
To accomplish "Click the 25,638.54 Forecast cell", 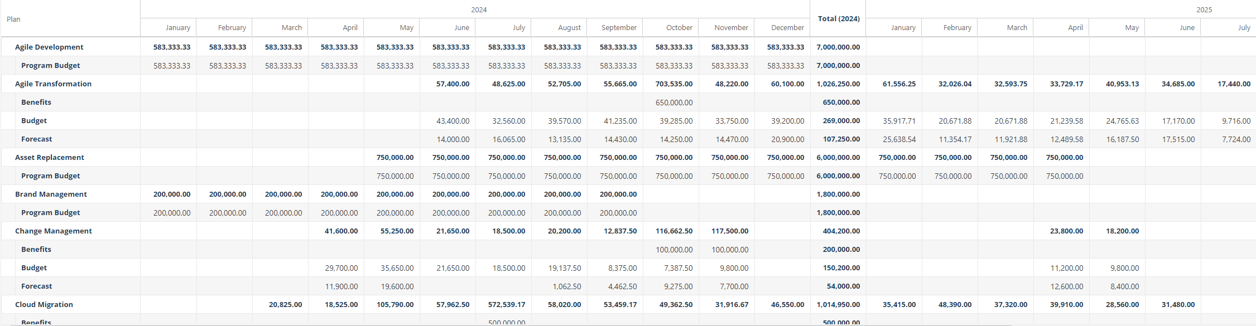I will [x=899, y=139].
